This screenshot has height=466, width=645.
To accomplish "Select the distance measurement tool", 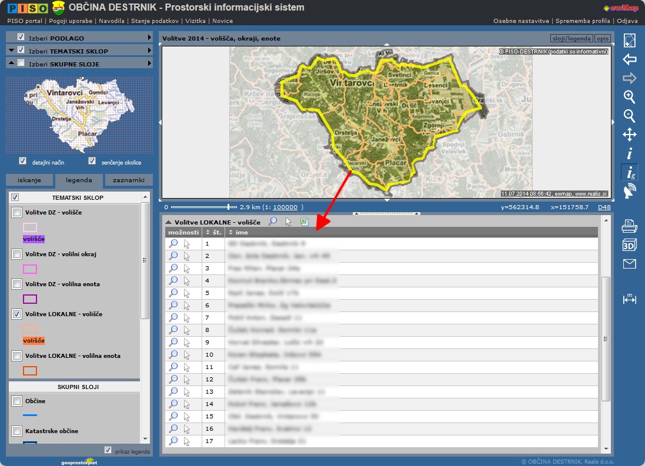I will (629, 299).
